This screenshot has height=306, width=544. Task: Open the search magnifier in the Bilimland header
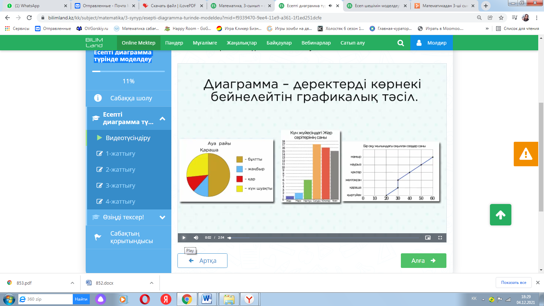tap(401, 43)
